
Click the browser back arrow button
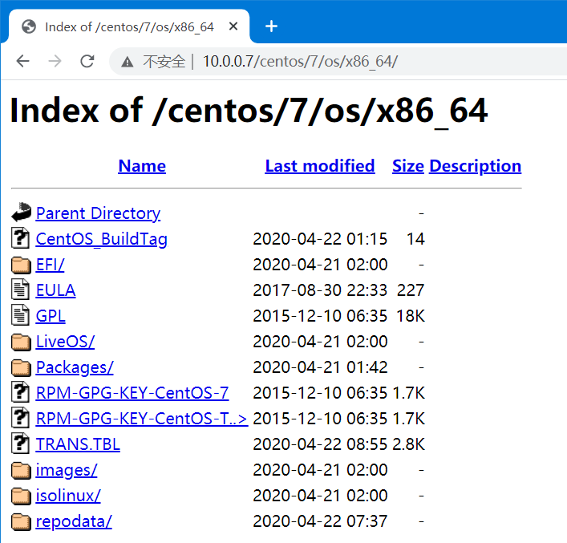click(x=22, y=61)
